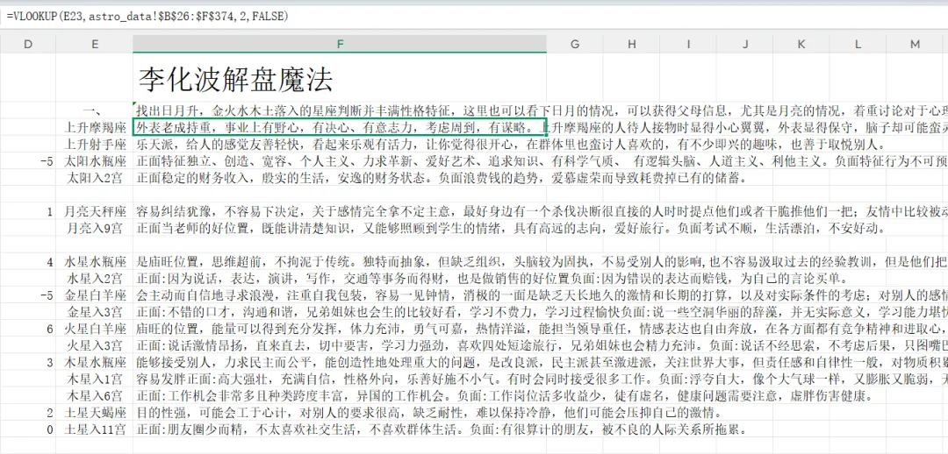Select the 水星入2宫 label cell

point(95,279)
